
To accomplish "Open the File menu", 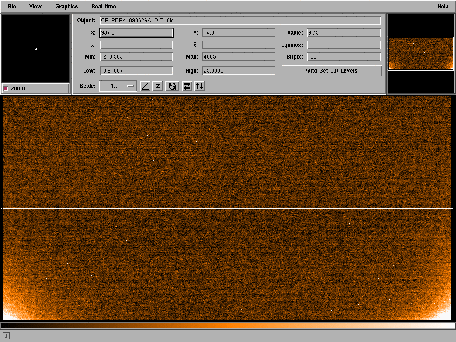I will click(x=12, y=7).
